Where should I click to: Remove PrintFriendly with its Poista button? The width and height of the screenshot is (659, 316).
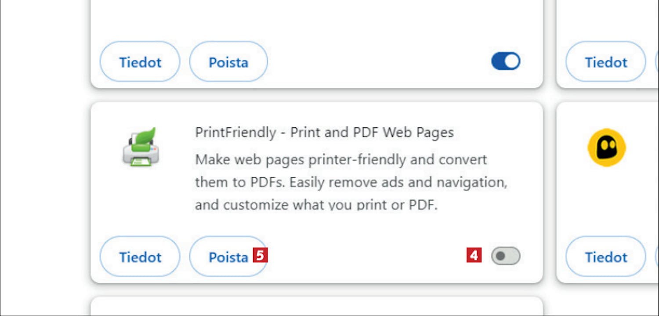pos(228,257)
